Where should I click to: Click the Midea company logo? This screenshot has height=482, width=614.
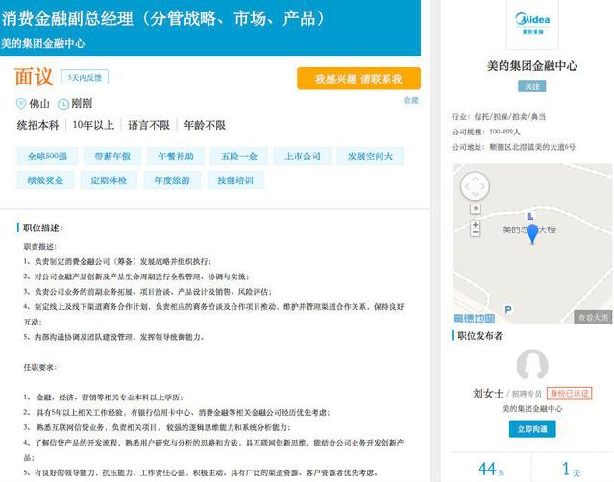(532, 24)
